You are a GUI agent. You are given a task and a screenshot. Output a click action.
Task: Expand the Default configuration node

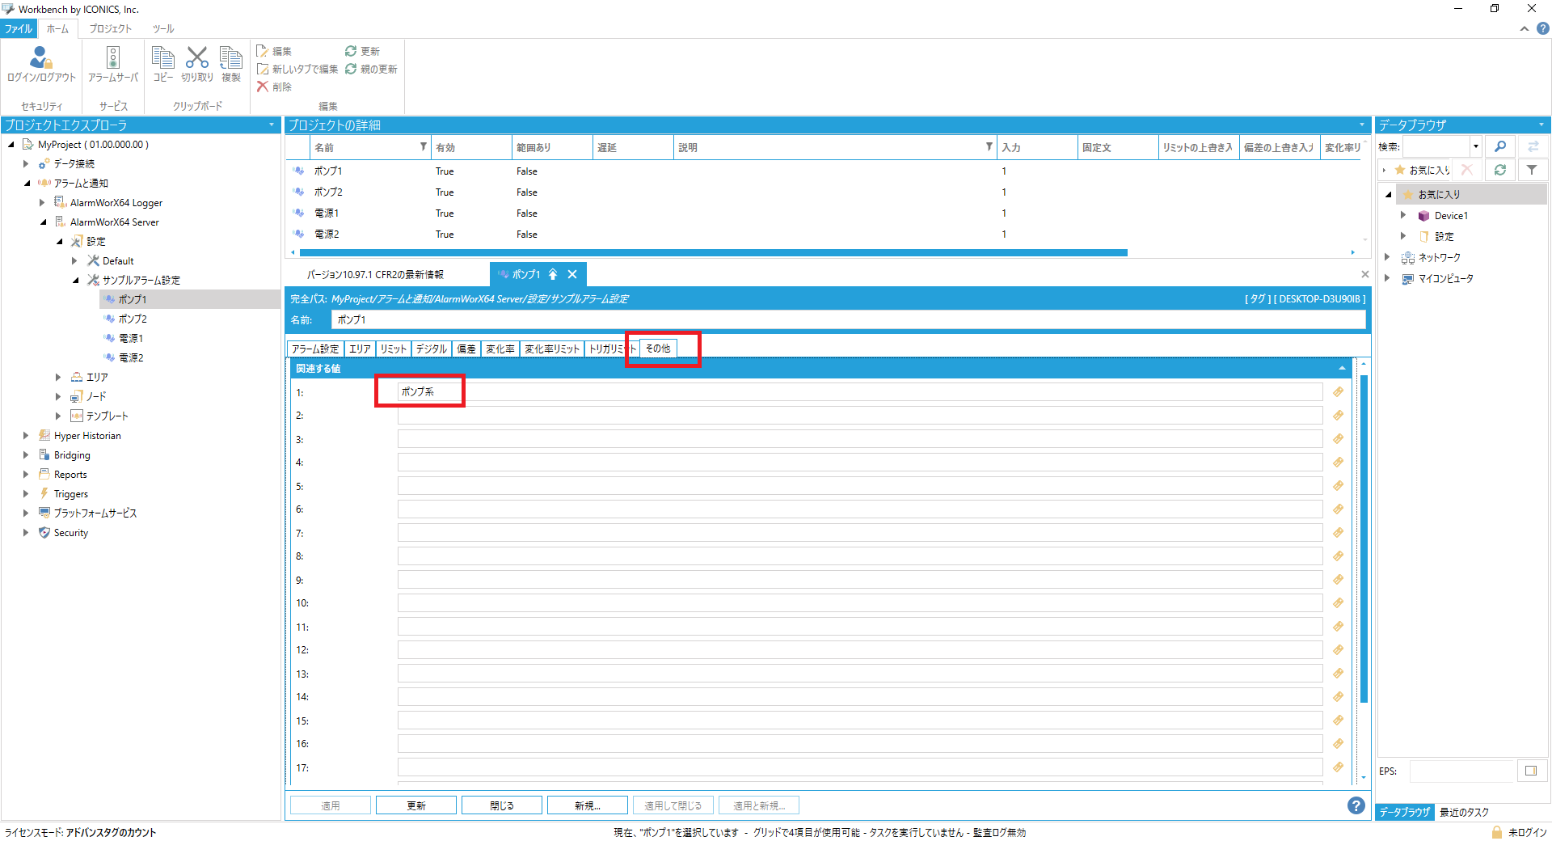tap(74, 261)
